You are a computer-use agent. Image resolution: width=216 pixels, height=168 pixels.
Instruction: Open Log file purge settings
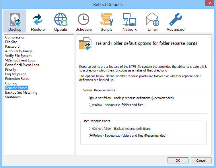[x=15, y=74]
